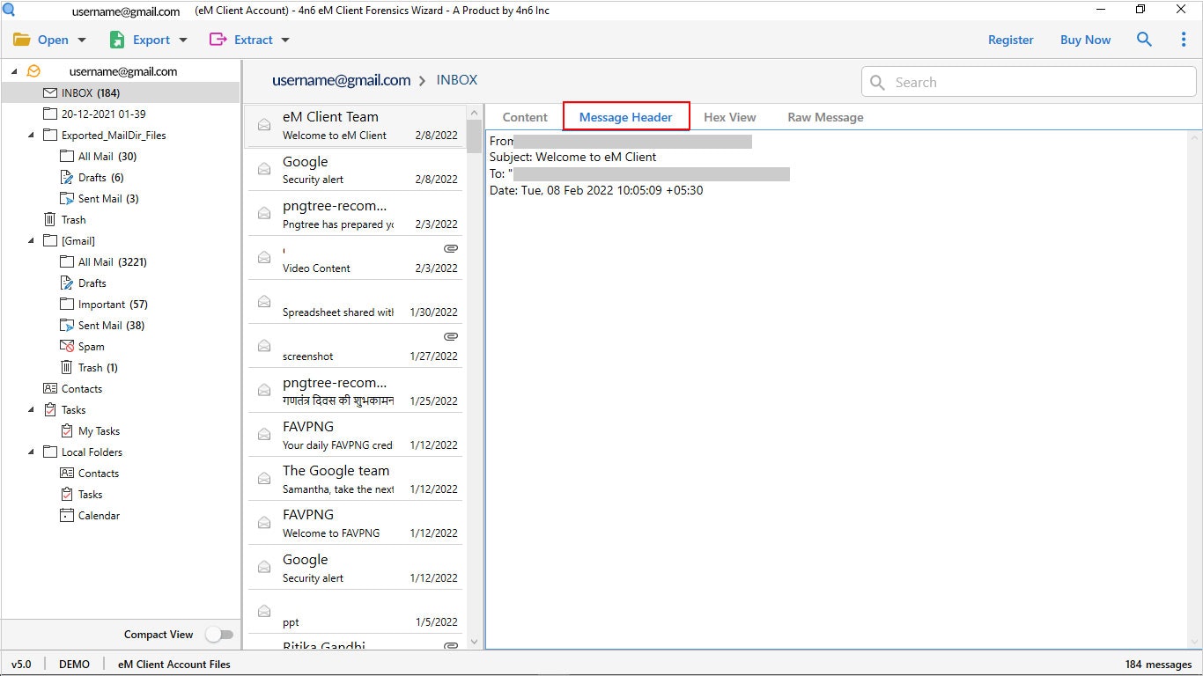Click the pngtree message dated 1/25/2022
1203x676 pixels.
[355, 391]
